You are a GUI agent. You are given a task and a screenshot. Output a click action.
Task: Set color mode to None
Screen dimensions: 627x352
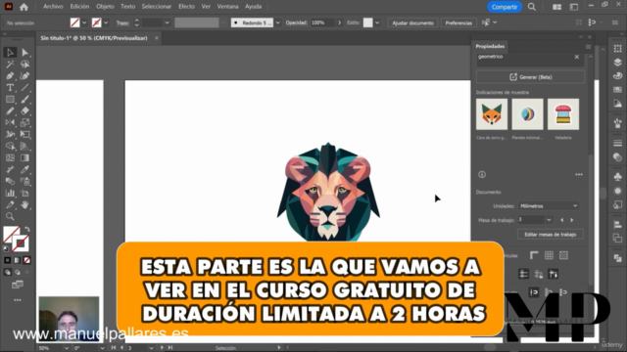coord(26,260)
